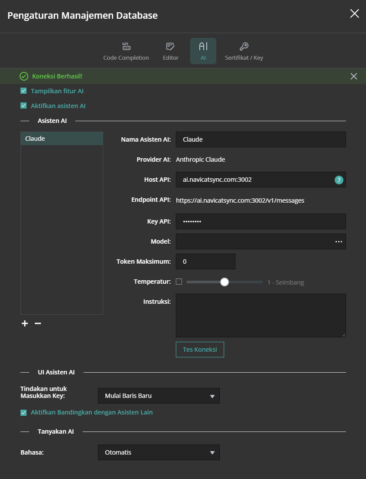Disable Aktifkan Bandingkan dengan Asisten Lain
This screenshot has height=479, width=366.
[24, 412]
